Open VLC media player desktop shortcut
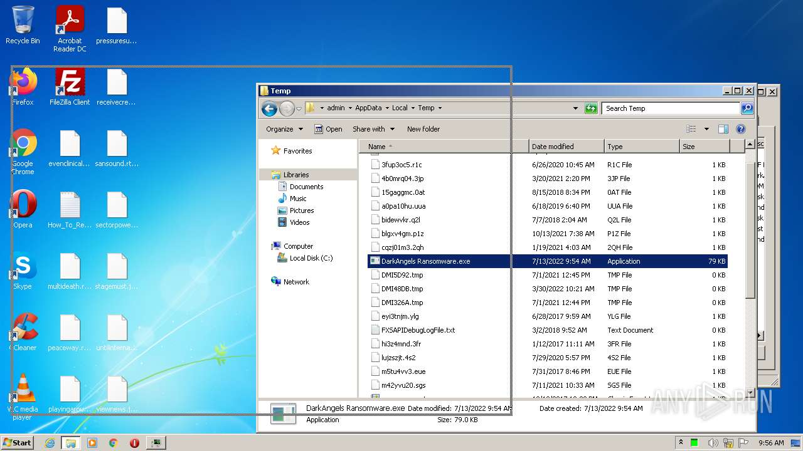 pyautogui.click(x=23, y=397)
